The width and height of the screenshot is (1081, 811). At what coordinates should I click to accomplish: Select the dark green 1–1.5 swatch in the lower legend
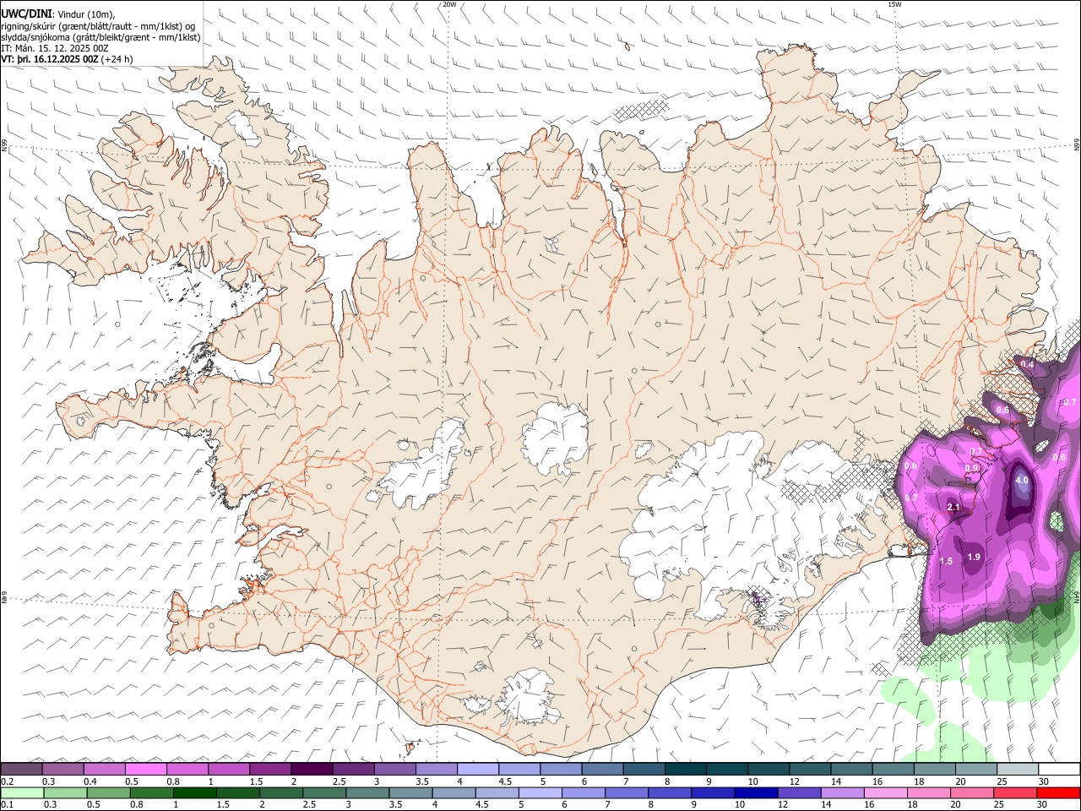[193, 792]
